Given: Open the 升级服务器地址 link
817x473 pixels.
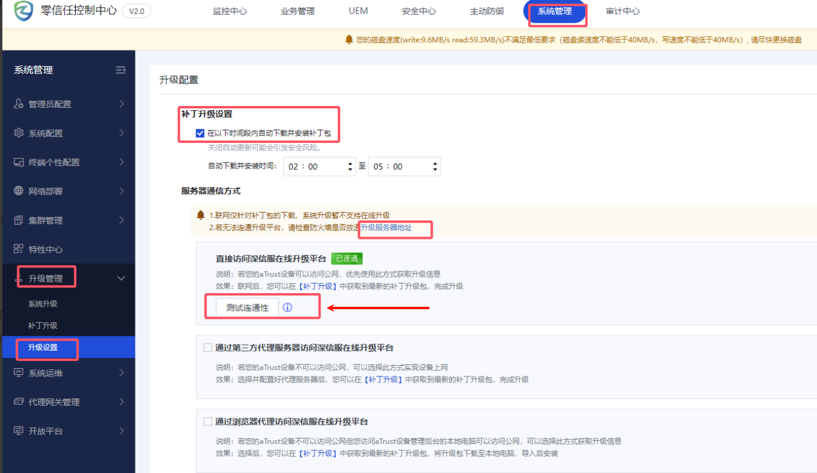Looking at the screenshot, I should [x=386, y=228].
